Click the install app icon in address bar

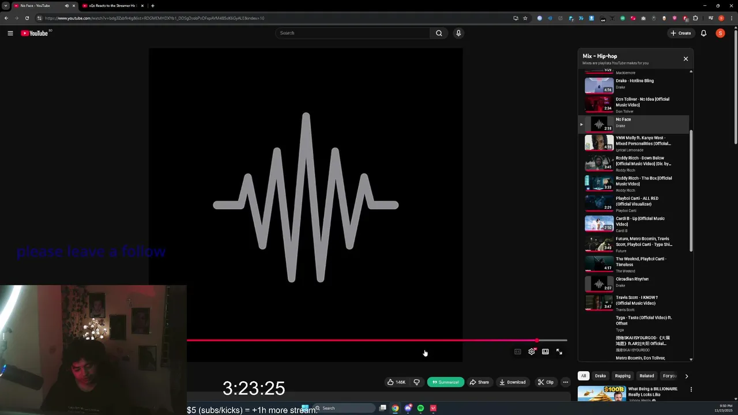(x=515, y=18)
